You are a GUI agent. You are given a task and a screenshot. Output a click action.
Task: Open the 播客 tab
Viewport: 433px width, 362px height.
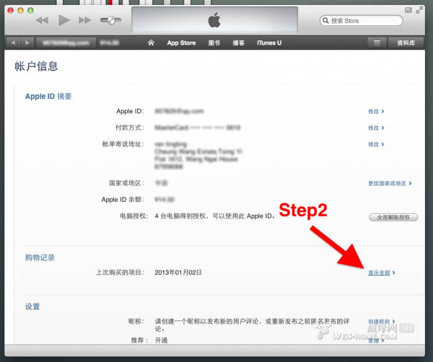[x=239, y=43]
